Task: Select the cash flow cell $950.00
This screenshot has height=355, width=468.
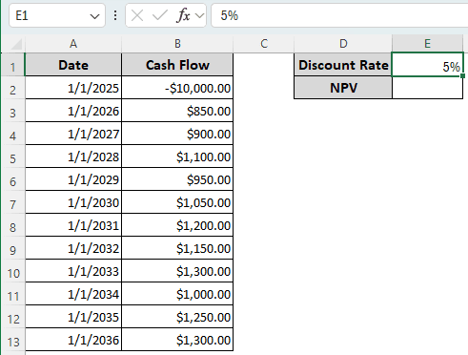Action: (177, 179)
